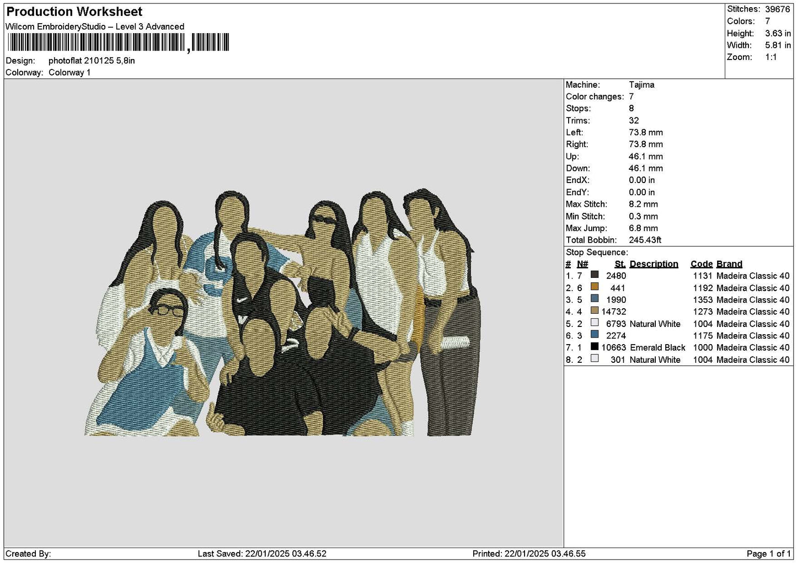
Task: Click the 'St.' column header
Action: [x=620, y=264]
